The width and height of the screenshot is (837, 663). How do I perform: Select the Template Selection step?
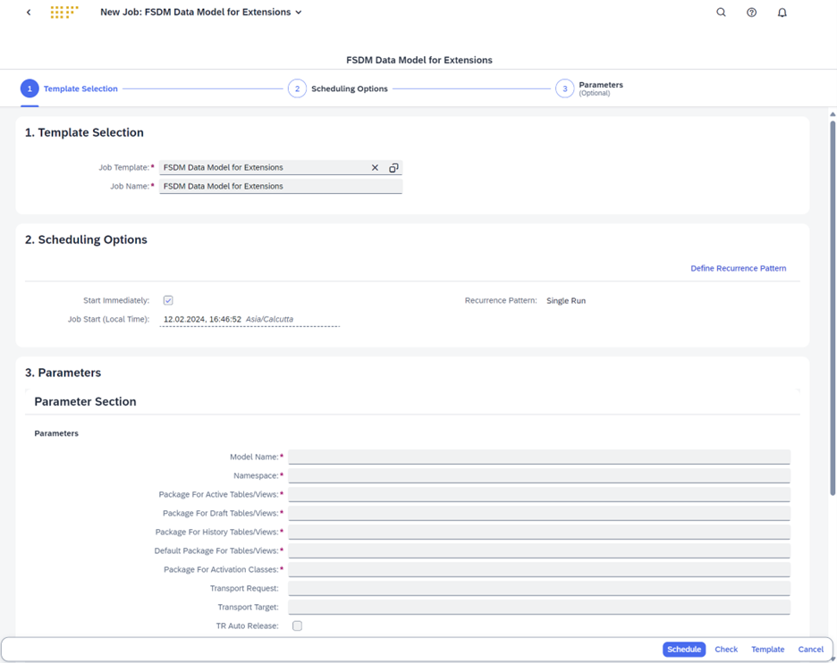30,88
